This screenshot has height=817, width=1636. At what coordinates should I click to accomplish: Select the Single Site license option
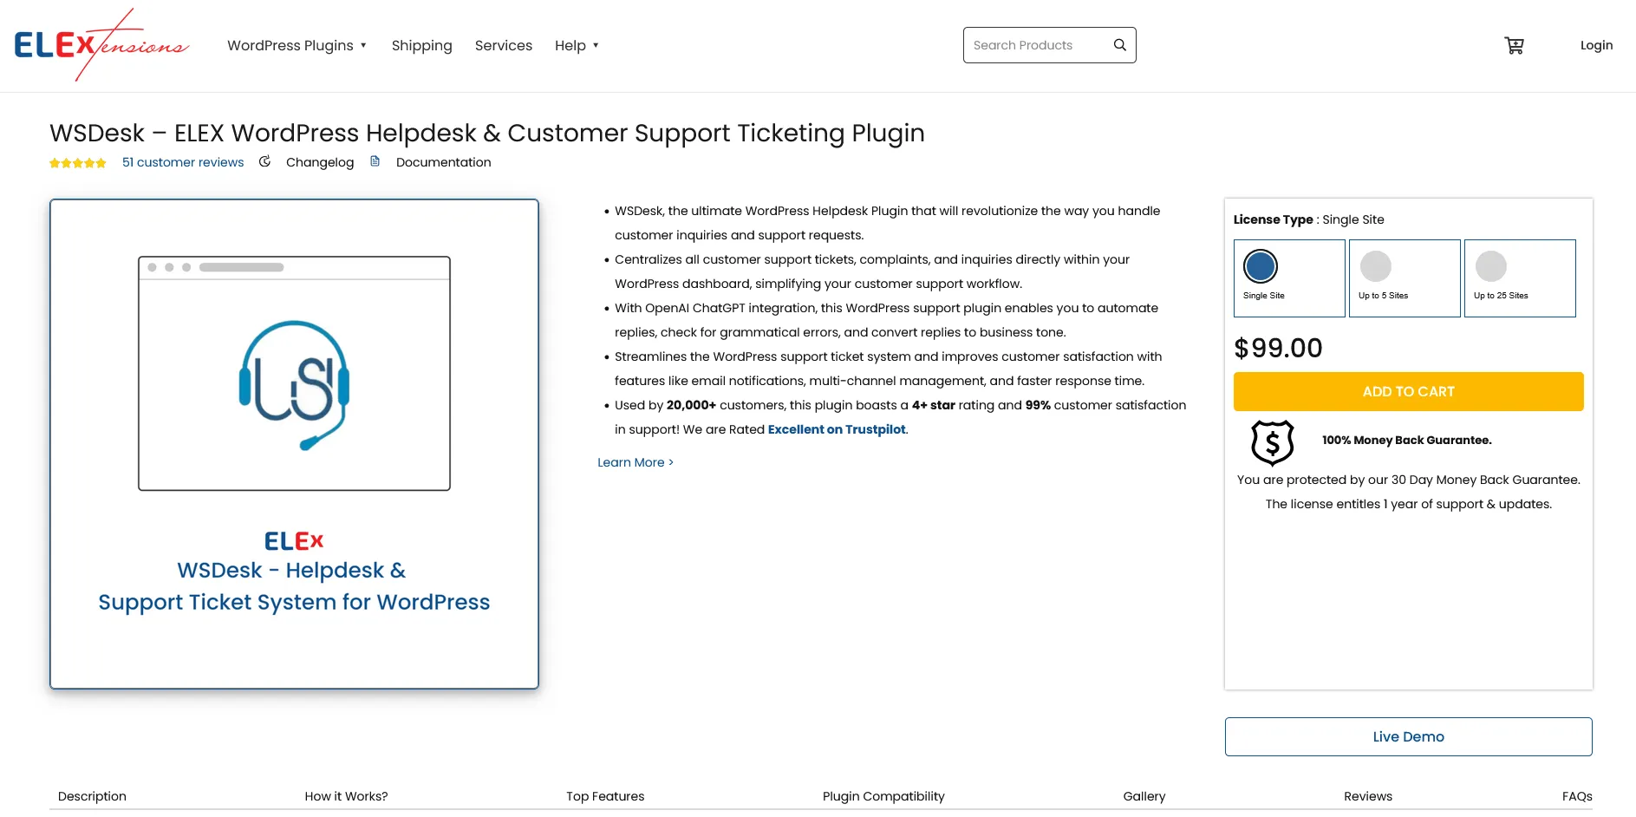(1289, 278)
